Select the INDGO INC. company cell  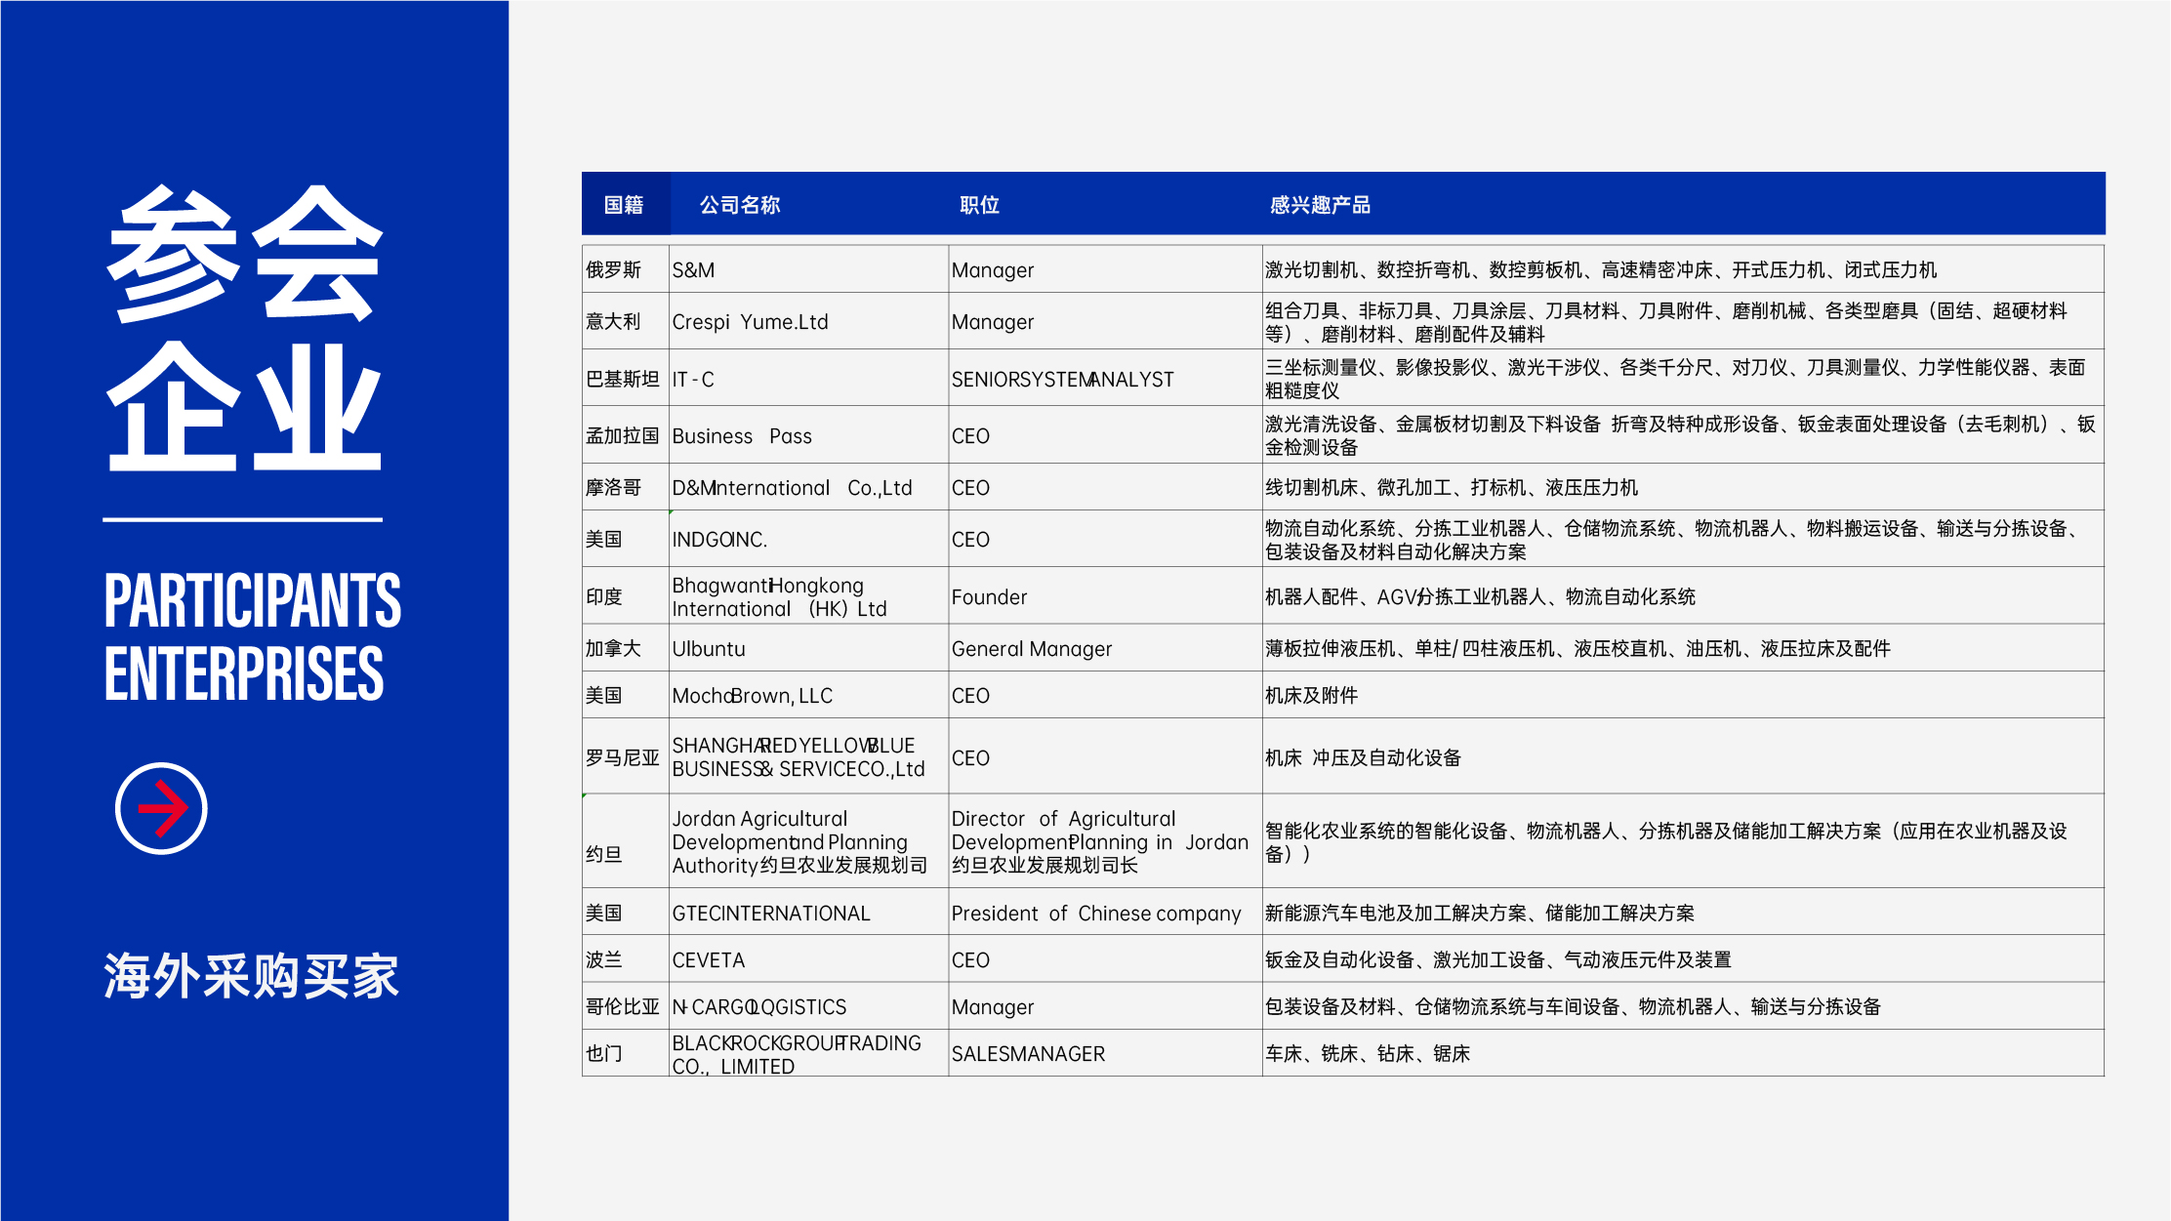point(809,539)
